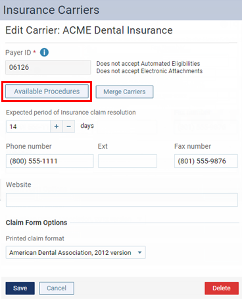The height and width of the screenshot is (299, 242).
Task: Click the Automated Eligibilities notice text
Action: [x=148, y=64]
